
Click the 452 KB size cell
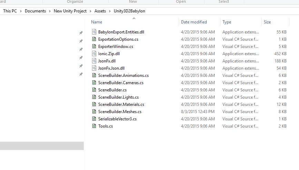tap(280, 54)
